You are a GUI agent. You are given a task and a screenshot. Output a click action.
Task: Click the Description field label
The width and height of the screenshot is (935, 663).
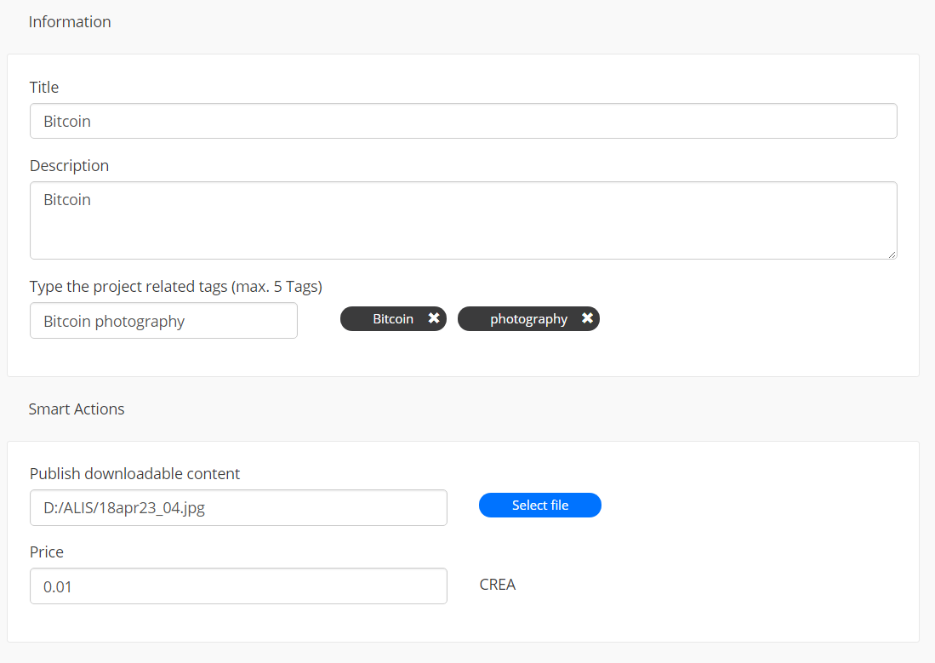point(69,165)
